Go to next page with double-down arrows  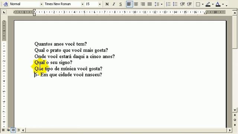click(235, 125)
